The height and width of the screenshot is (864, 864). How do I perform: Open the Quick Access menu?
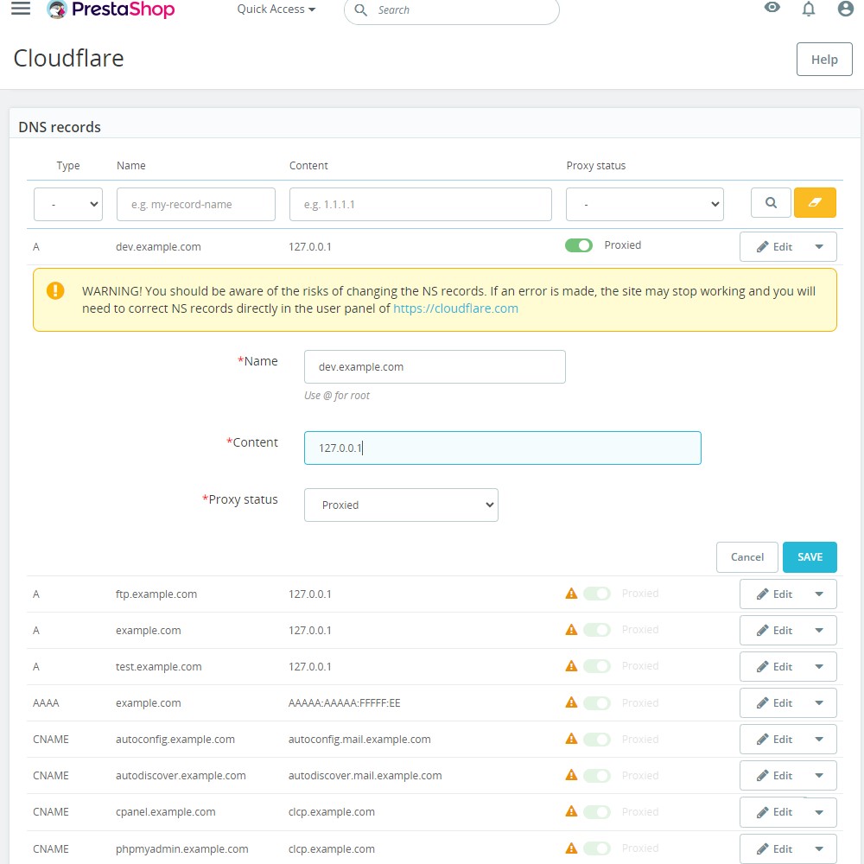tap(276, 10)
